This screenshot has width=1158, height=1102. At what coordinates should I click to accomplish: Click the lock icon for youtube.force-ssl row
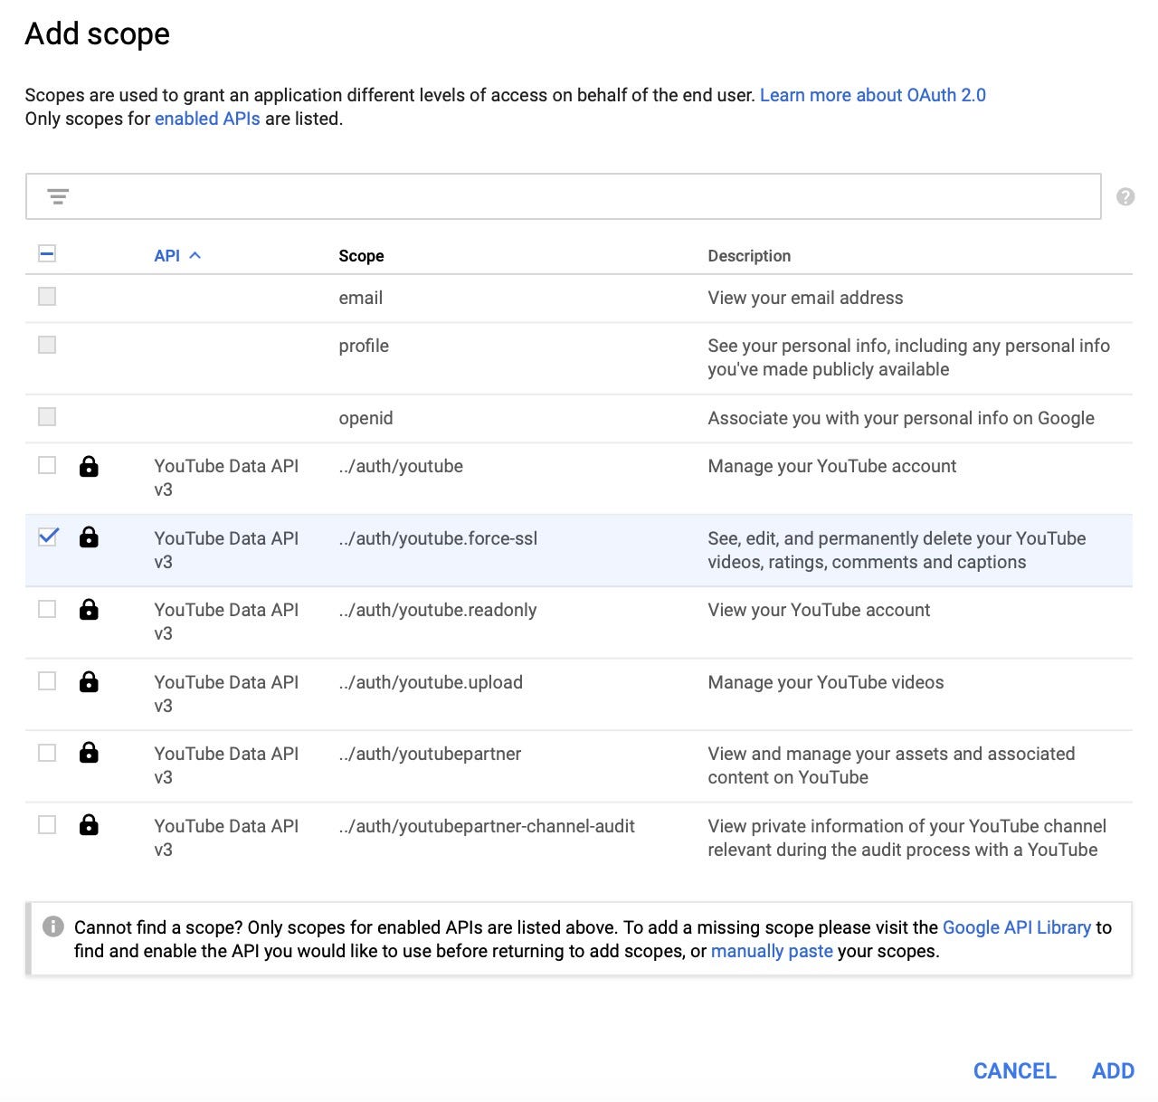point(89,537)
